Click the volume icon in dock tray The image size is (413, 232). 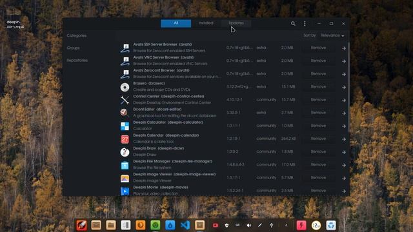coord(249,225)
